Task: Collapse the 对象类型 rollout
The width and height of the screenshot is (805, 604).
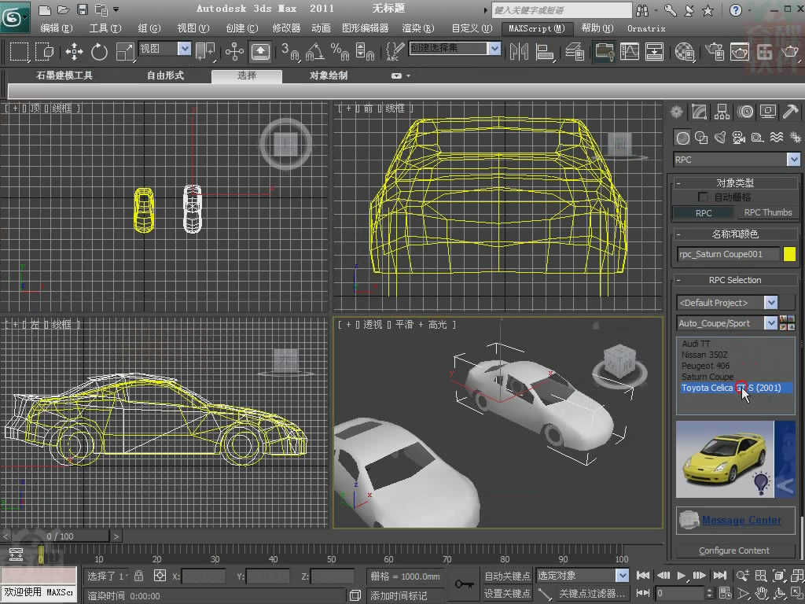Action: pos(735,182)
